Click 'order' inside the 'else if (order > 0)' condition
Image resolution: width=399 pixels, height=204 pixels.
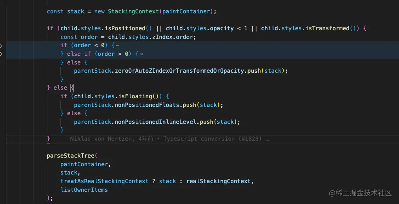pyautogui.click(x=106, y=54)
